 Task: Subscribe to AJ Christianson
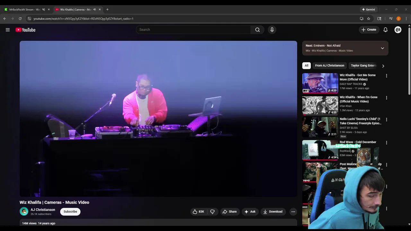tap(70, 211)
